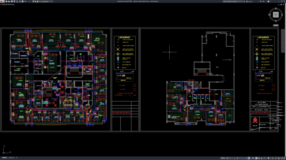Switch to the Model tab
Screen dimensions: 286x160
pos(4,158)
